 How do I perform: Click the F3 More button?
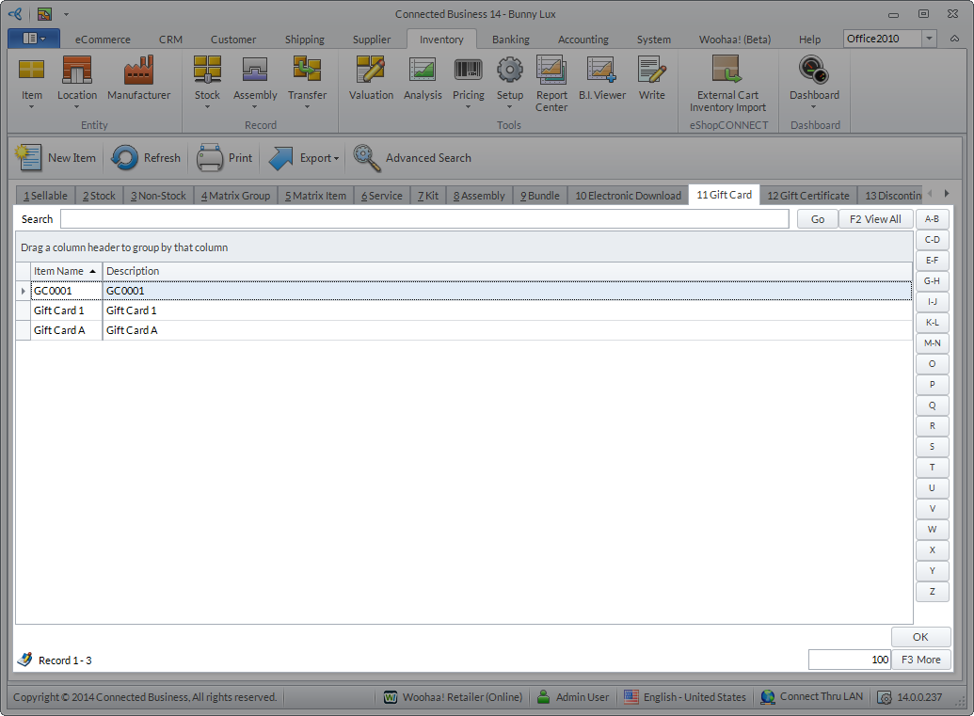coord(920,660)
